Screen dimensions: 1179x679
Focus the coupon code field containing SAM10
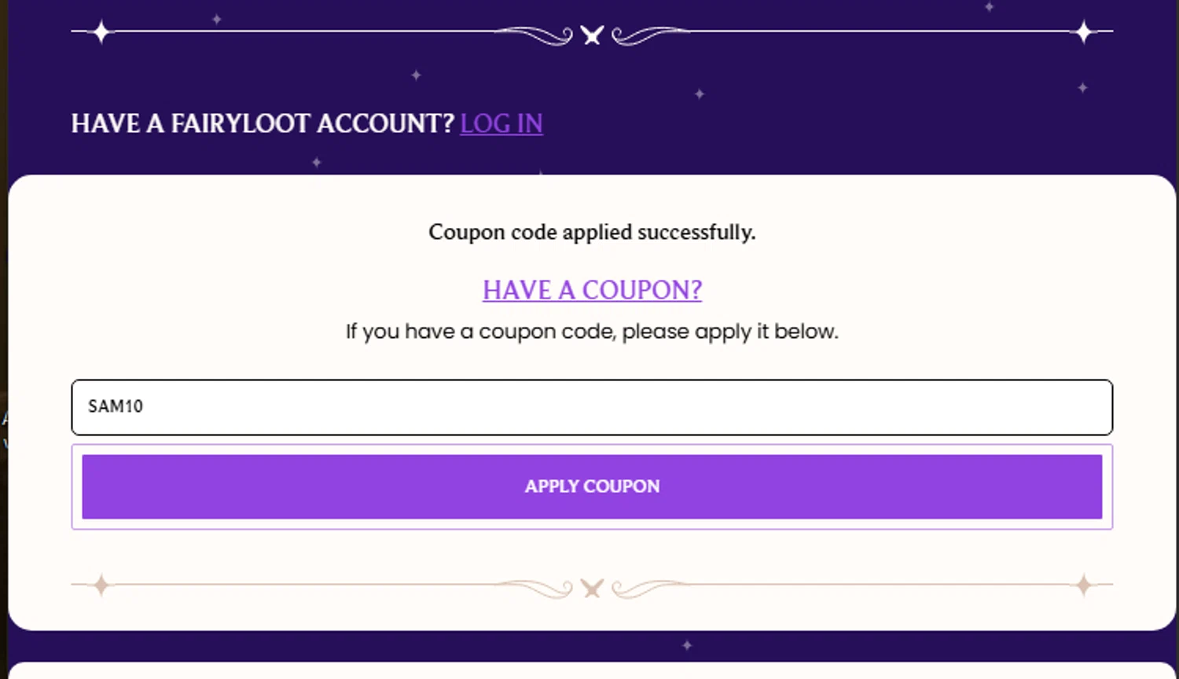(592, 407)
